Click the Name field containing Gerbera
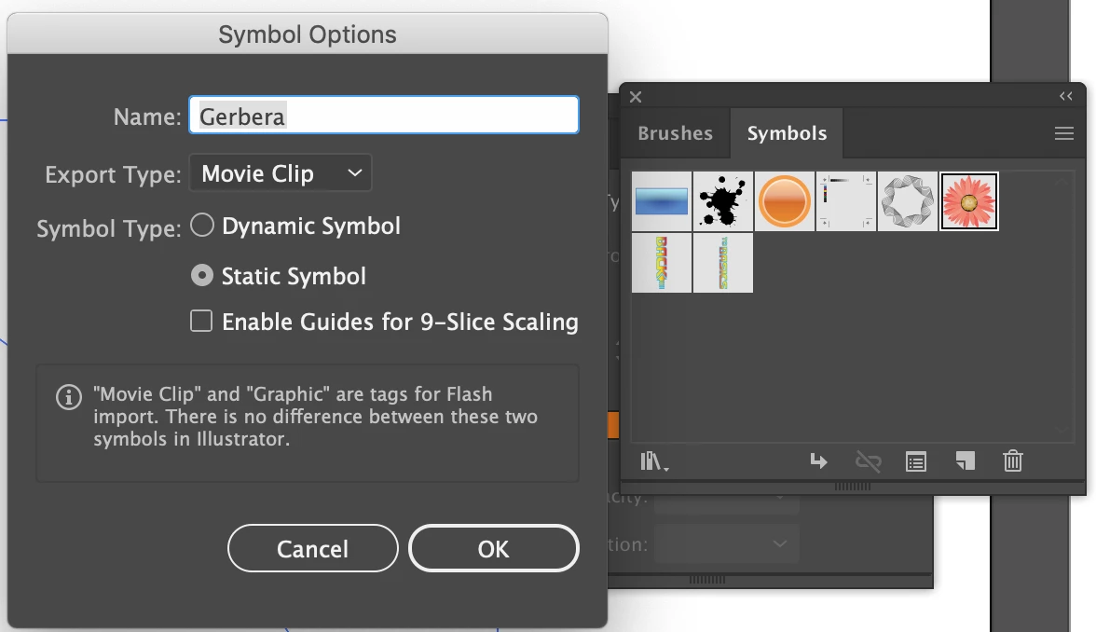1096x632 pixels. tap(384, 116)
